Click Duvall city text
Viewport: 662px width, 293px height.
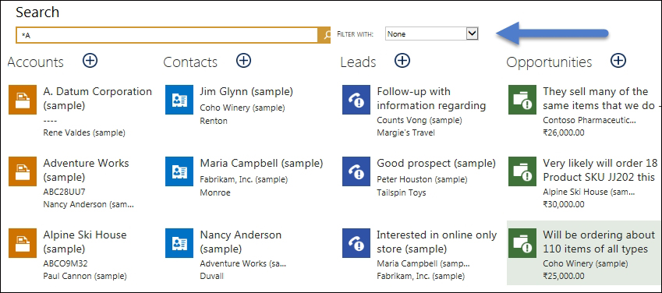[x=211, y=276]
